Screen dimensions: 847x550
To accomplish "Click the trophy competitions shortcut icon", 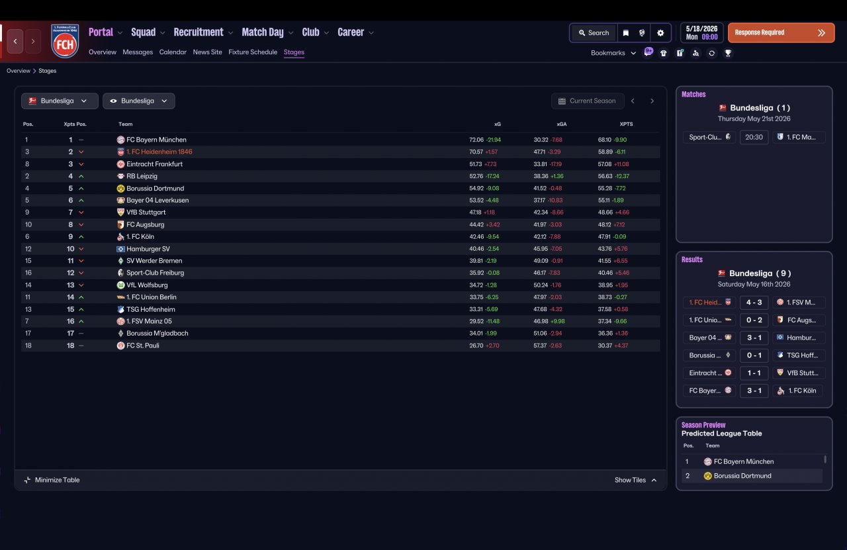I will click(728, 53).
